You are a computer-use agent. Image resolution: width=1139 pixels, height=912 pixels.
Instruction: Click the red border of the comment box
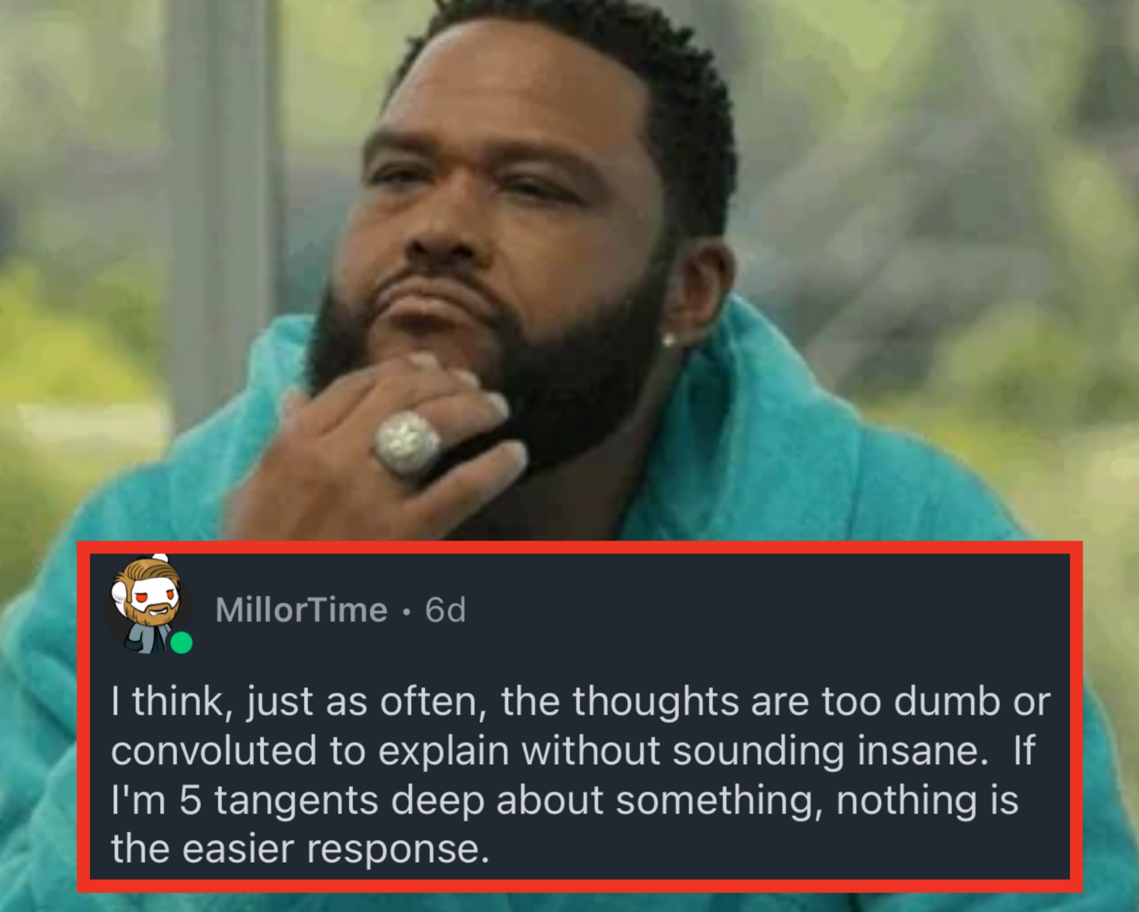tap(579, 547)
